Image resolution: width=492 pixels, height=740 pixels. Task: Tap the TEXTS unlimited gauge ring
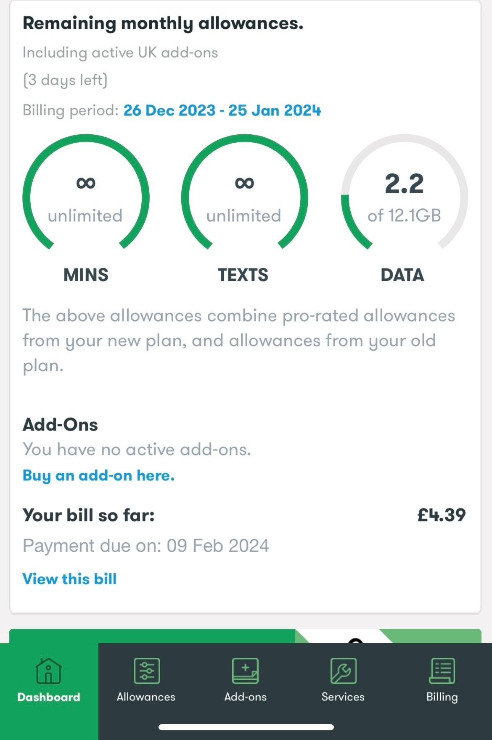coord(244,192)
